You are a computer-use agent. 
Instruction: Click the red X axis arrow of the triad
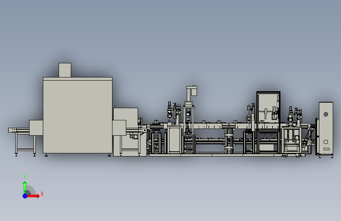coord(33,196)
